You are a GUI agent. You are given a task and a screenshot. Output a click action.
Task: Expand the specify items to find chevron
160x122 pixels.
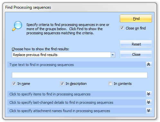point(149,94)
